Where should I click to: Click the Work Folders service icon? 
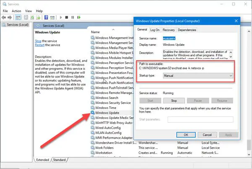tap(92, 148)
